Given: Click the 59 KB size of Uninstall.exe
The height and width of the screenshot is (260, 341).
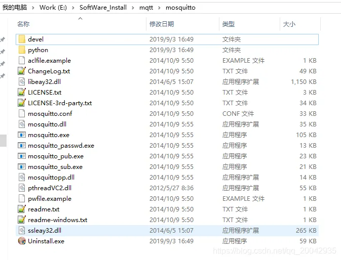Looking at the screenshot, I should 308,241.
